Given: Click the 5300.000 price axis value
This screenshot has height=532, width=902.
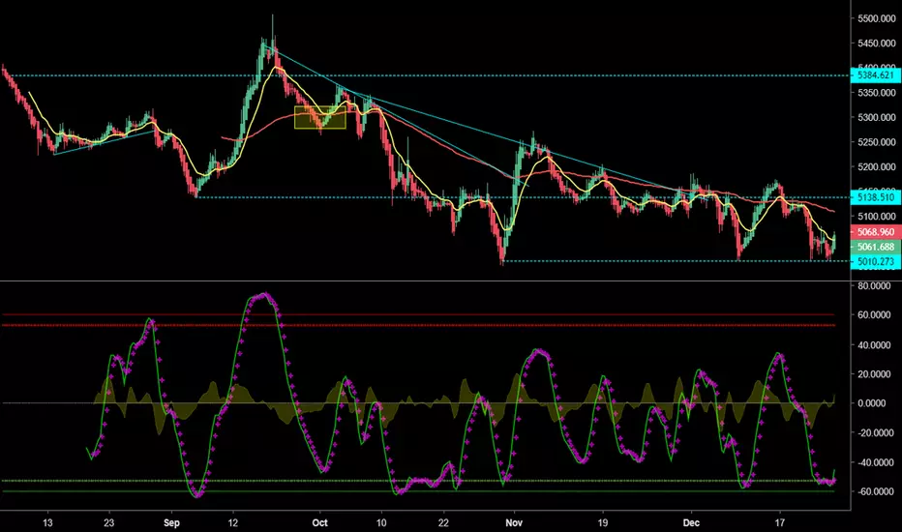Looking at the screenshot, I should point(876,117).
